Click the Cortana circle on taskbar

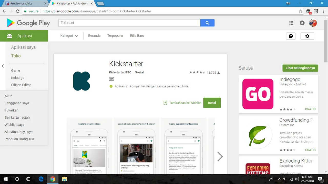click(x=17, y=179)
